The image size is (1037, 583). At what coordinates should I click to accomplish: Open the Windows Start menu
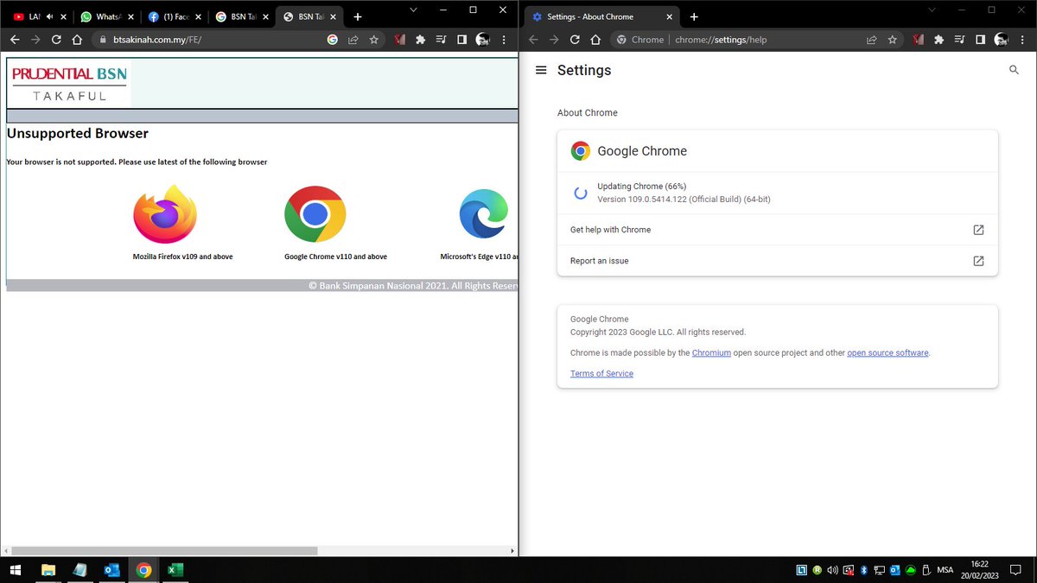pyautogui.click(x=15, y=570)
